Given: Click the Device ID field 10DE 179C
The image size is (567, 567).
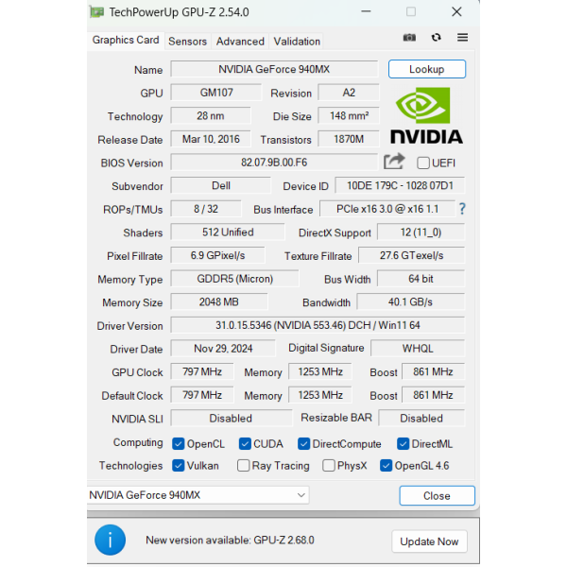Looking at the screenshot, I should pyautogui.click(x=400, y=185).
